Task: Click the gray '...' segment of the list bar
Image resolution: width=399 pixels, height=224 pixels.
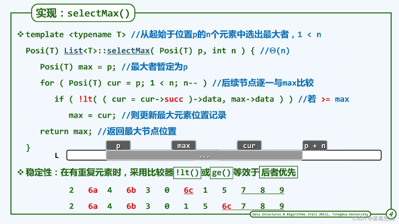Action: pos(204,156)
